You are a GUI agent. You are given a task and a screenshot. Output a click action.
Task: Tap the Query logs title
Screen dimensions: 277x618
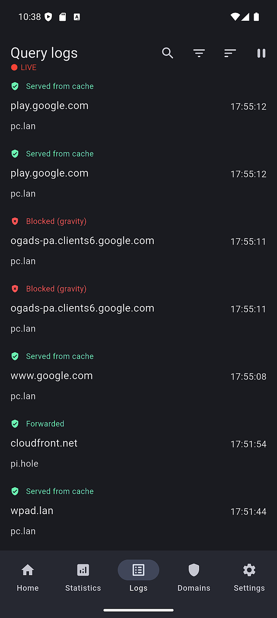[44, 53]
